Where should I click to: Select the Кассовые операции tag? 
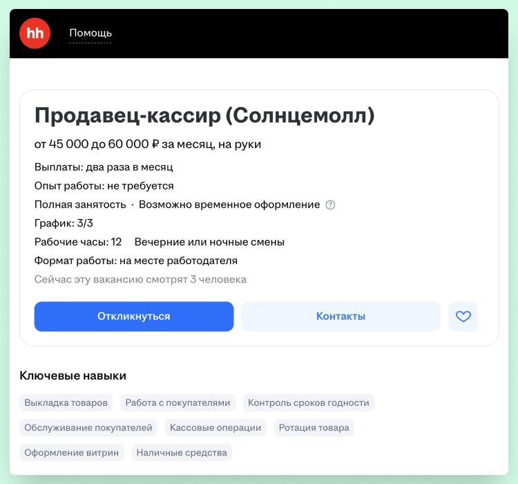point(215,427)
